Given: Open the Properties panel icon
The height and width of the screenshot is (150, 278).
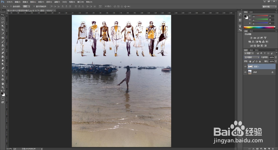Looking at the screenshot, I should point(240,20).
